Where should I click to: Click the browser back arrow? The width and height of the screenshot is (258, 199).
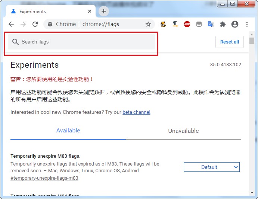tap(11, 24)
